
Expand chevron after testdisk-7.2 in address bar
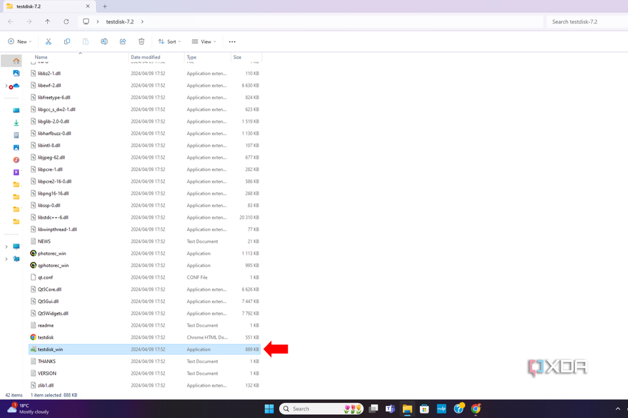click(142, 22)
